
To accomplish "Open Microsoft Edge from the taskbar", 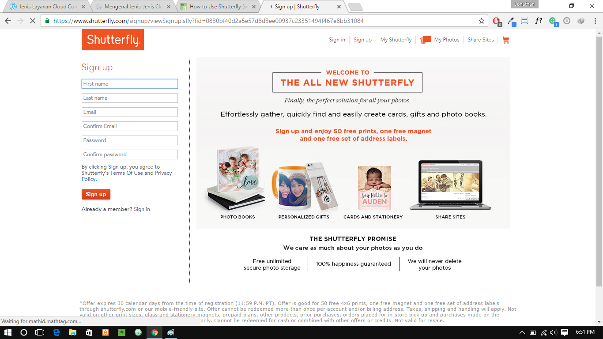I will (56, 332).
